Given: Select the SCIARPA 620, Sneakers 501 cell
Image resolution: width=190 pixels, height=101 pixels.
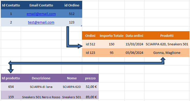Looking at the screenshot, I should tap(167, 44).
